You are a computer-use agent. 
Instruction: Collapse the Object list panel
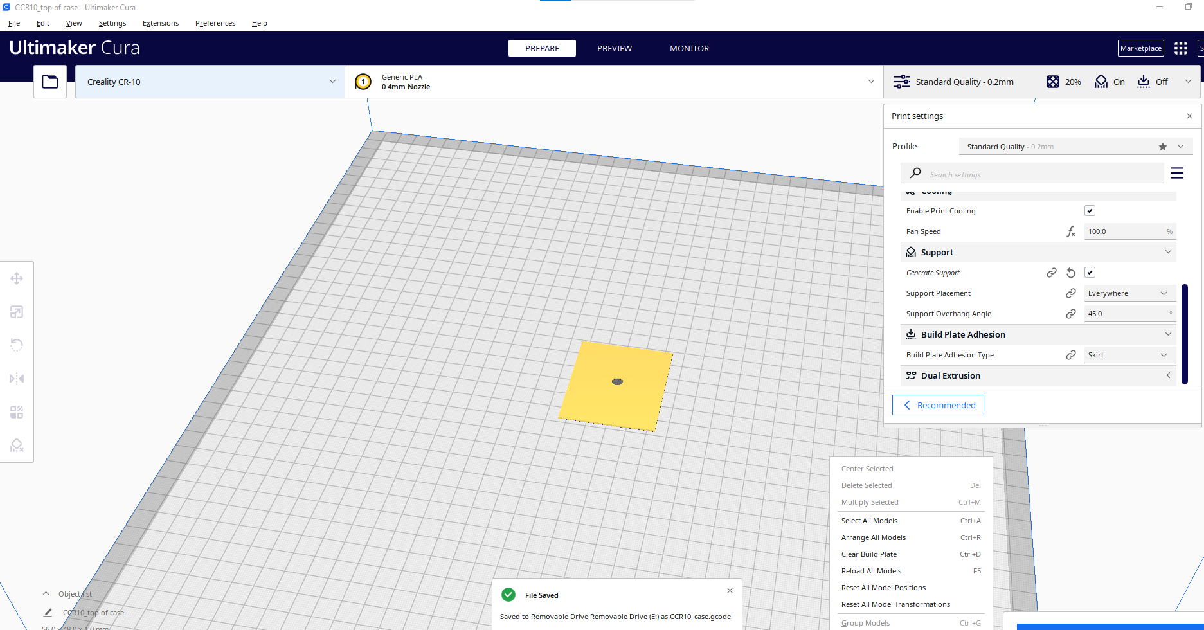pos(46,594)
